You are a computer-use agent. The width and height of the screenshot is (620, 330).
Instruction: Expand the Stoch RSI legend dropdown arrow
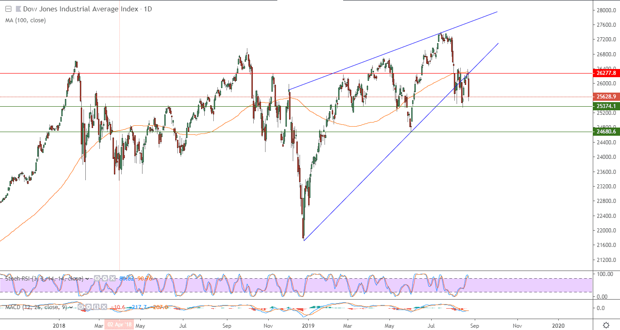click(x=87, y=279)
